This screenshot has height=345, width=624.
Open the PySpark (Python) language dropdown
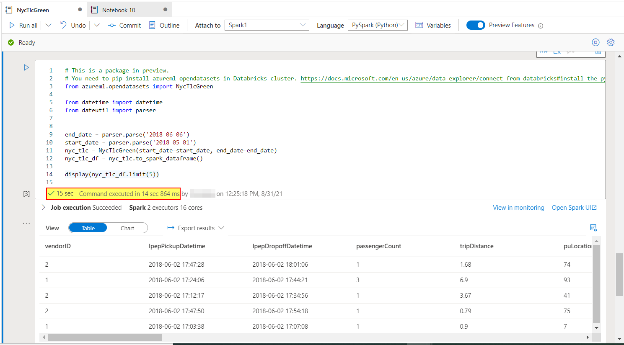pyautogui.click(x=378, y=25)
